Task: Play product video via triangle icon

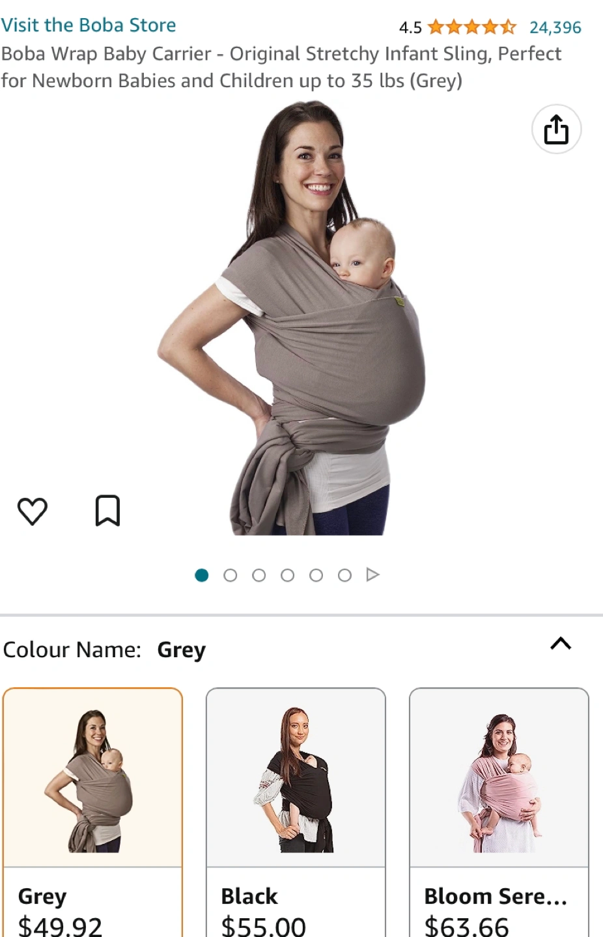Action: [373, 575]
